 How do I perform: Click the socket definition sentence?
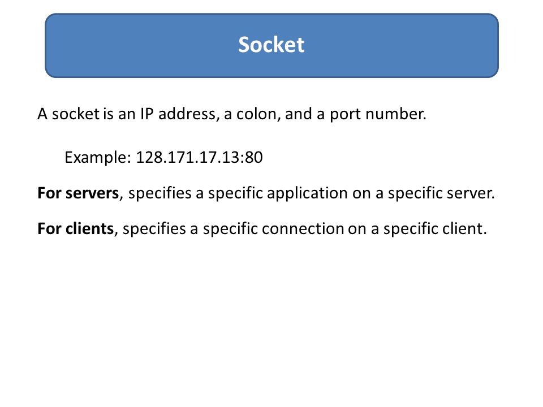click(232, 114)
